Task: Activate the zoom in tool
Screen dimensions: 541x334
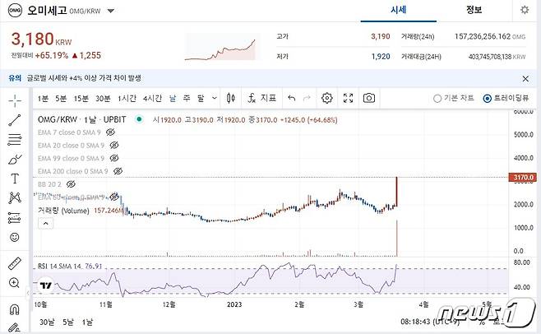Action: [x=15, y=283]
